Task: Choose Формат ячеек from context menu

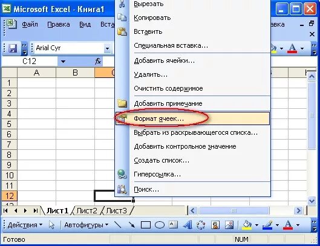Action: click(192, 118)
